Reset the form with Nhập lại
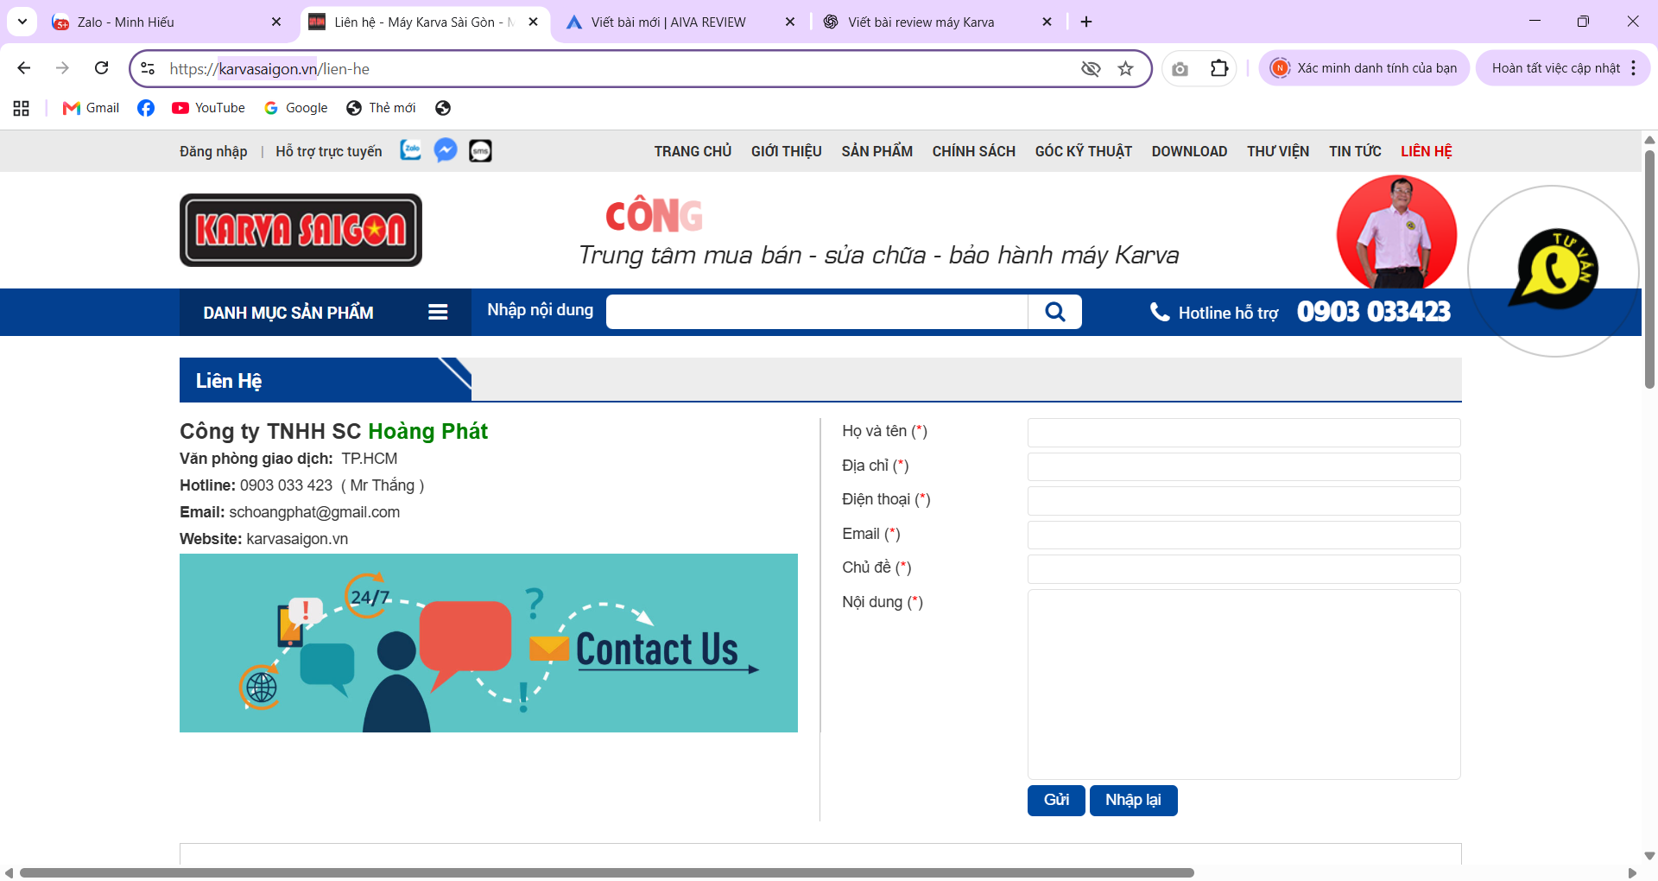Viewport: 1658px width, 881px height. coord(1133,800)
